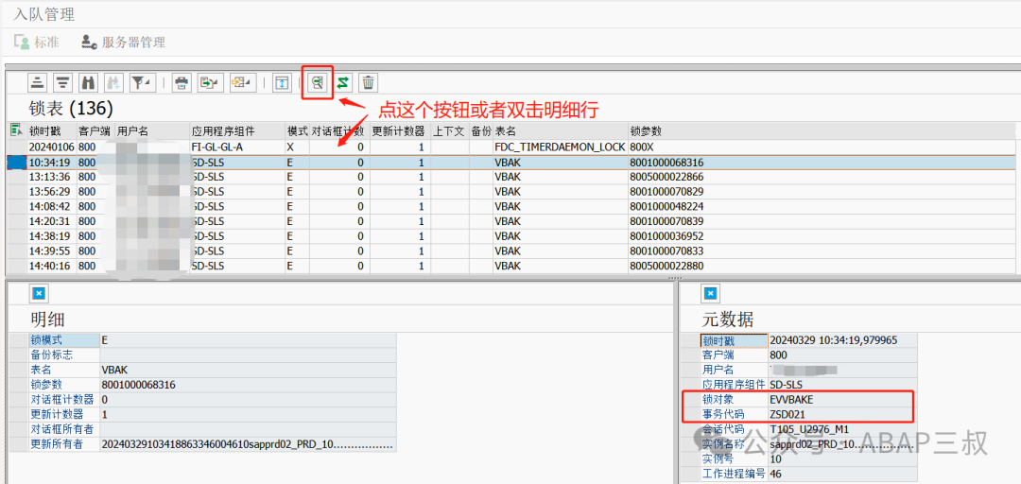The image size is (1021, 484).
Task: Click the select-all icon at table corner
Action: [16, 131]
